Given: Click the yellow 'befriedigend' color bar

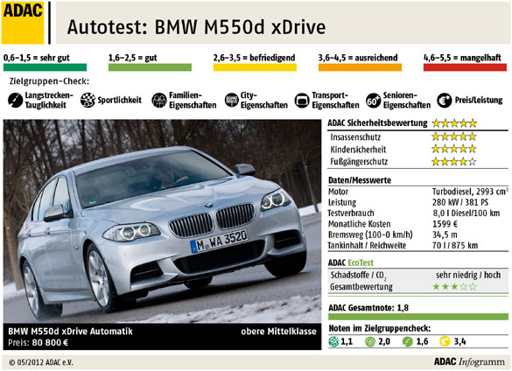Looking at the screenshot, I should click(x=255, y=67).
